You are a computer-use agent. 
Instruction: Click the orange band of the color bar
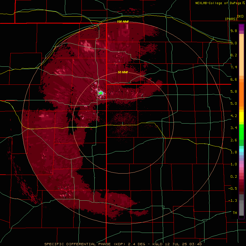tap(241, 94)
